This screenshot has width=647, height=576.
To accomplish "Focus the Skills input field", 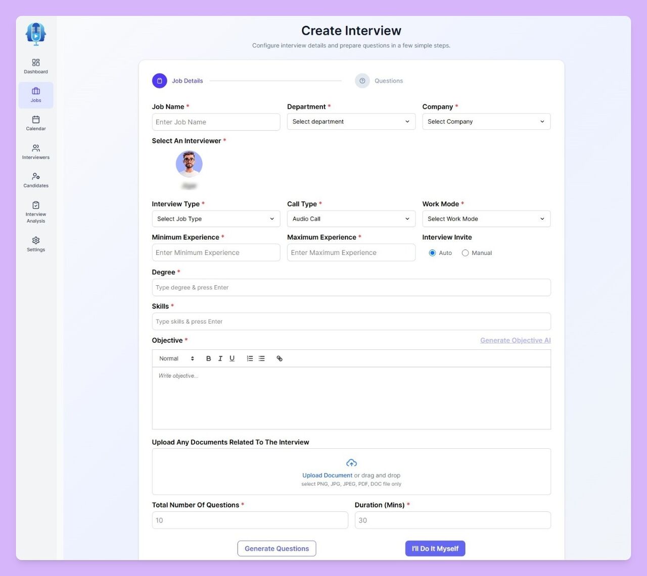I will 351,322.
